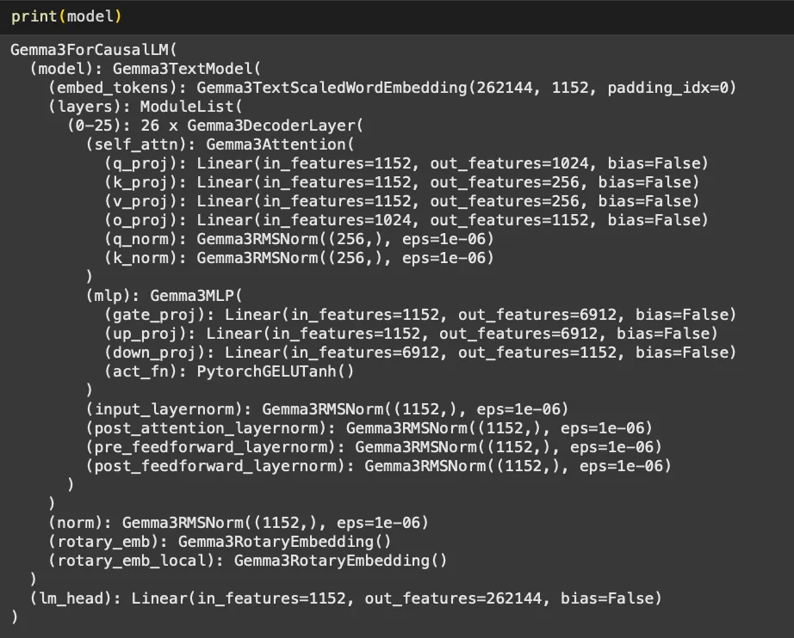Click the down_proj Linear layer line
This screenshot has width=794, height=638.
click(420, 352)
